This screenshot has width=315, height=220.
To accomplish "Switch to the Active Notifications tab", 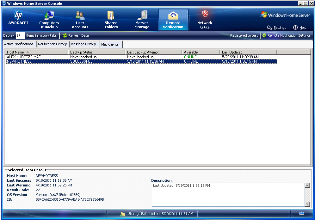I will 19,44.
